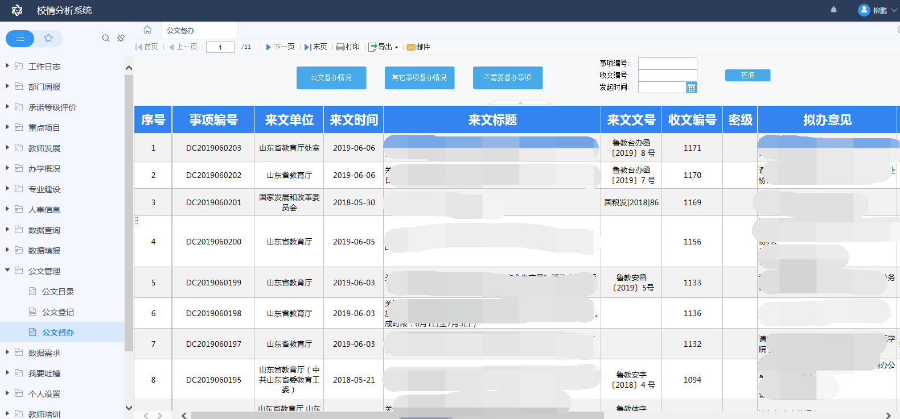Click cell DC2019060195
900x419 pixels.
(x=213, y=380)
